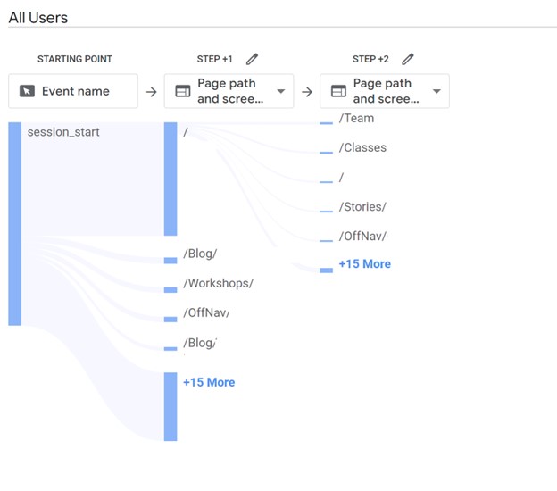Image resolution: width=557 pixels, height=491 pixels.
Task: Select the Event name starting point box
Action: coord(73,91)
